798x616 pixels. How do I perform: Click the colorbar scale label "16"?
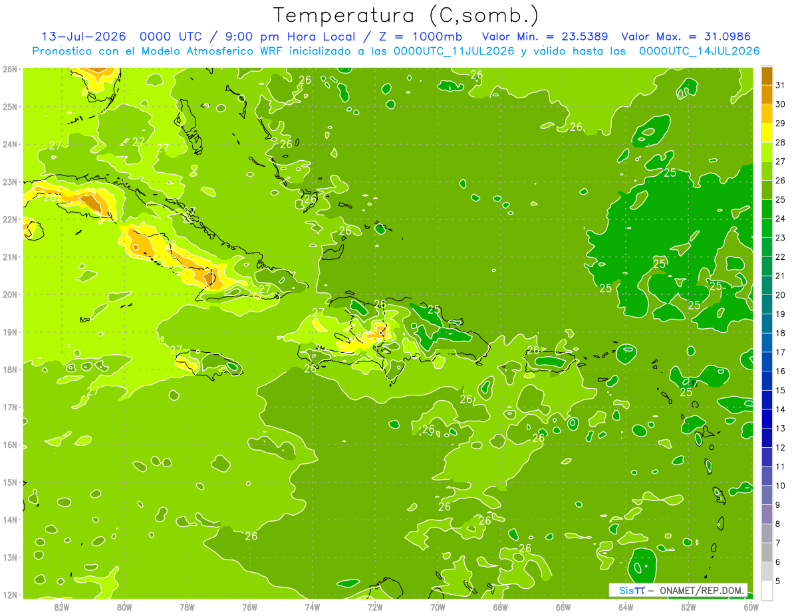coord(781,371)
